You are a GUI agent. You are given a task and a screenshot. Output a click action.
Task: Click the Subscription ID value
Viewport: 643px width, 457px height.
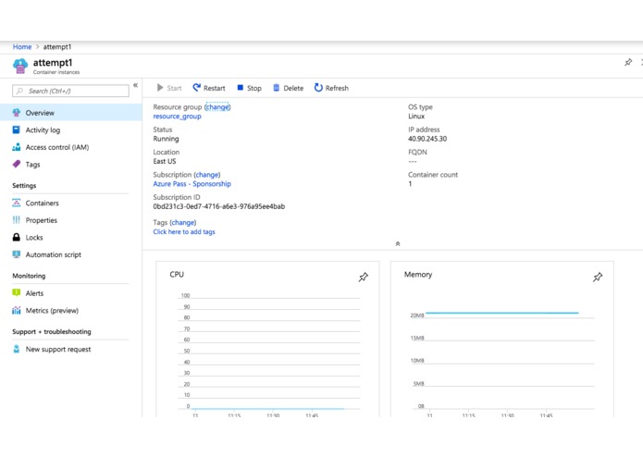click(219, 206)
